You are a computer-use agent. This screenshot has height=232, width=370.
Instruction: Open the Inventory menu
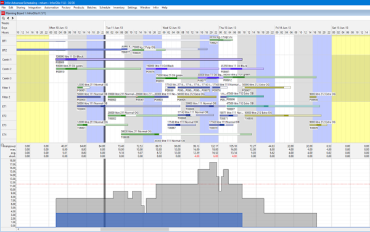[118, 7]
